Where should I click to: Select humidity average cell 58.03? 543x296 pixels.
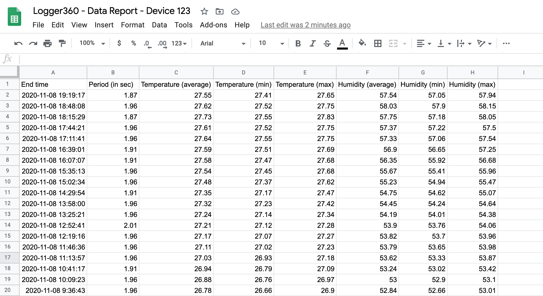tap(368, 106)
